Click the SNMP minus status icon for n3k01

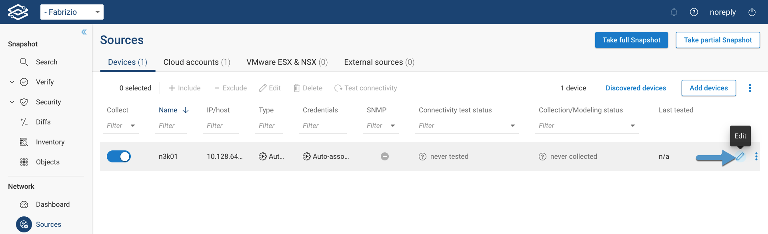385,156
